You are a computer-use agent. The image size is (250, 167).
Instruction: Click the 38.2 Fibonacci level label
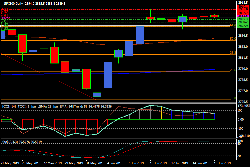click(x=233, y=52)
